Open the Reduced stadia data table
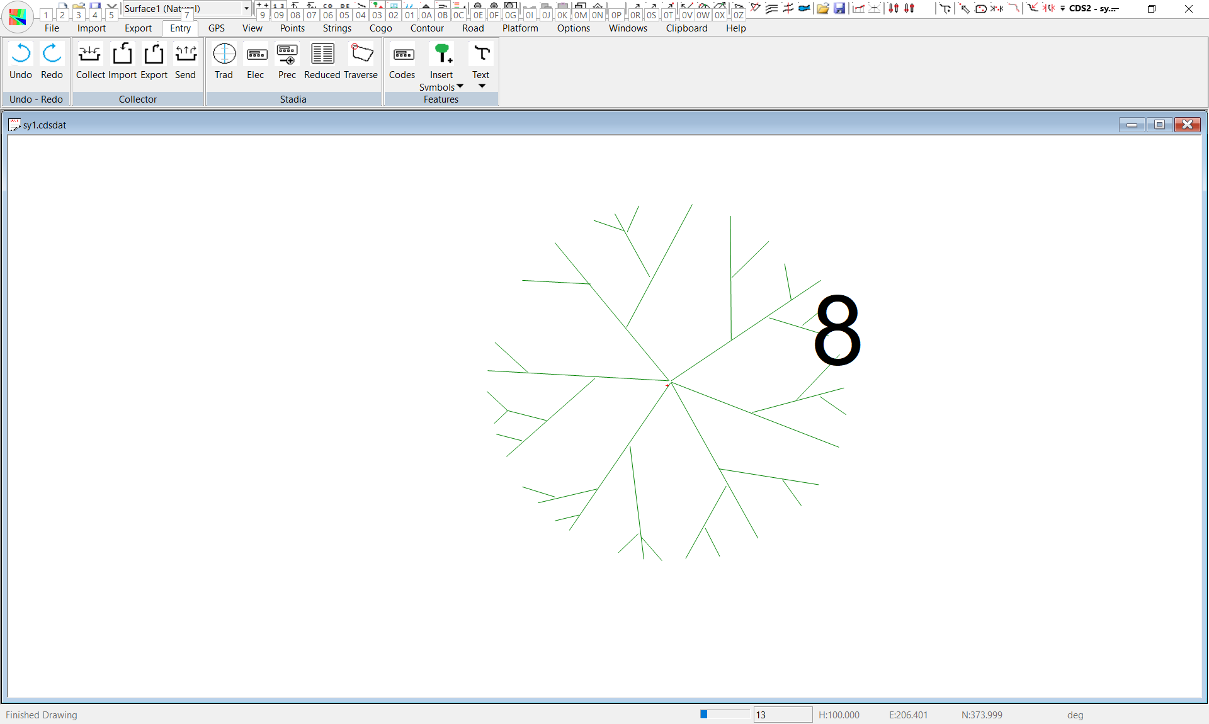 pyautogui.click(x=322, y=55)
